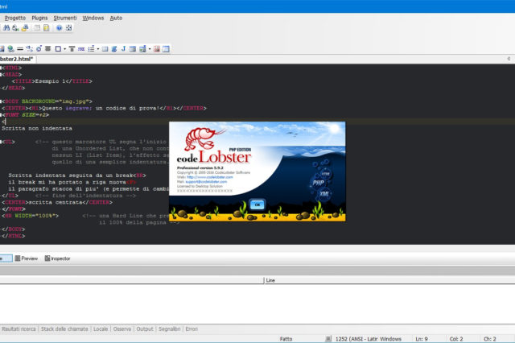Click the find binoculars icon in toolbar
Screen dimensions: 515x343
click(7, 27)
